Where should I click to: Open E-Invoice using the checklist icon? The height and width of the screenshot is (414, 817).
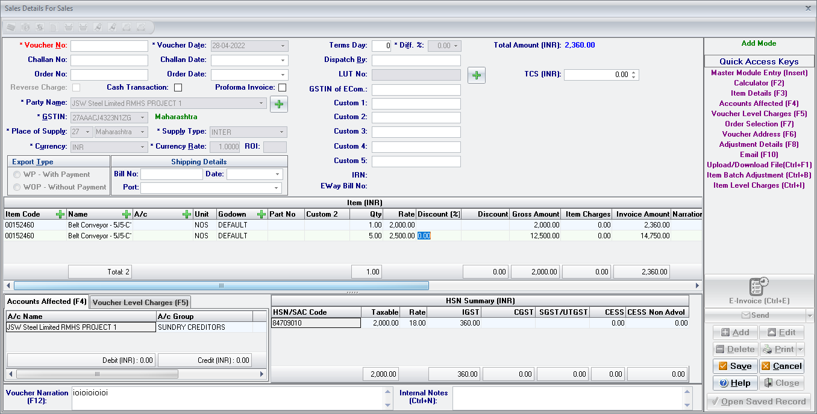tap(759, 286)
